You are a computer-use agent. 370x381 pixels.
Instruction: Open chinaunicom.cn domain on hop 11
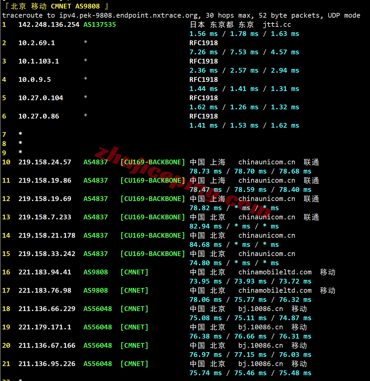coord(266,180)
